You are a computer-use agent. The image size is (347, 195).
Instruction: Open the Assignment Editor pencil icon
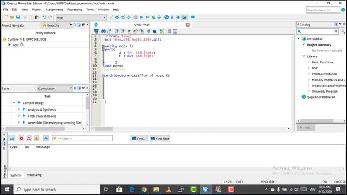(x=111, y=17)
